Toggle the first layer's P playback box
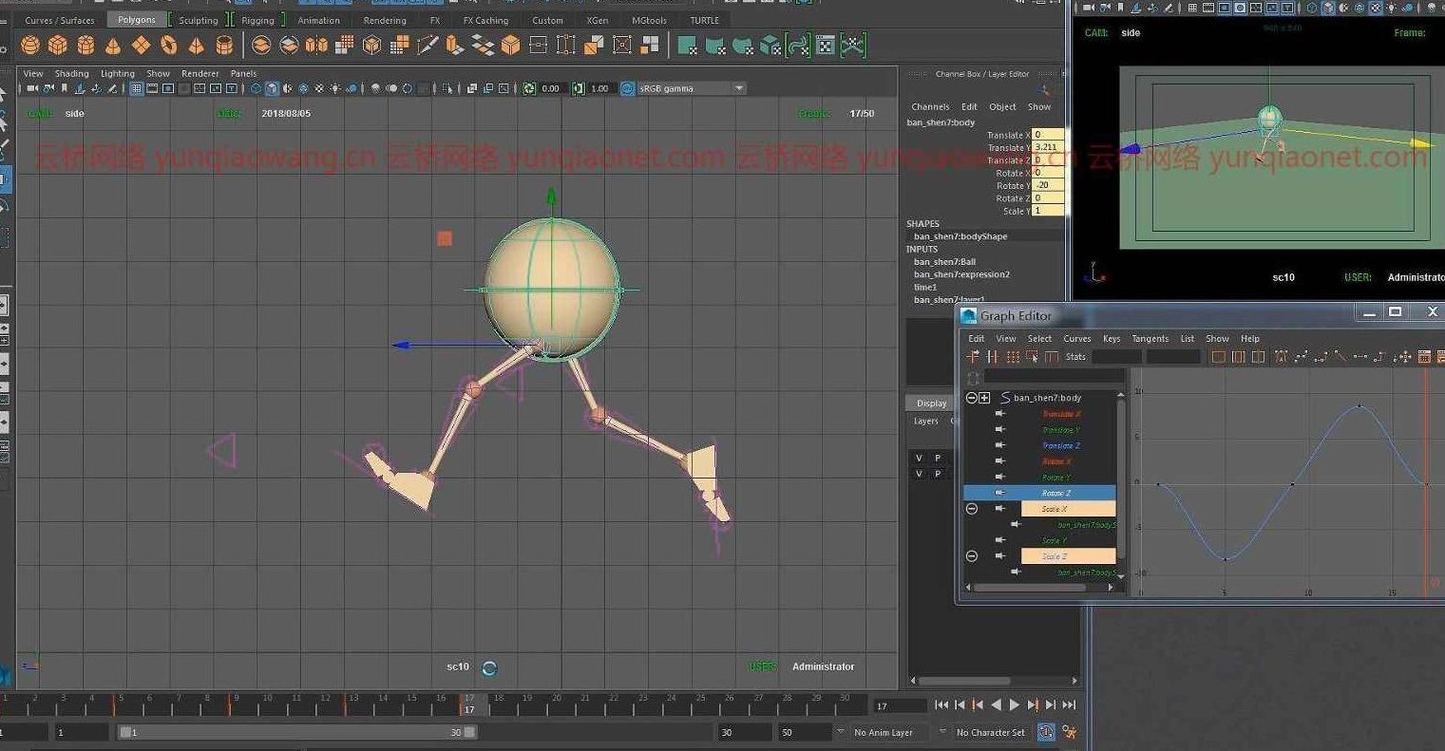 [938, 458]
